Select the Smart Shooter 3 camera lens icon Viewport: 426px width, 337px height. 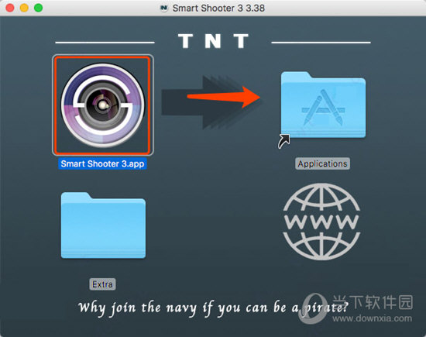pyautogui.click(x=103, y=105)
